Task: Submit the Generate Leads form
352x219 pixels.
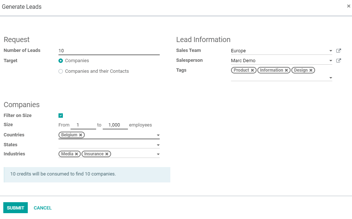Action: tap(15, 208)
